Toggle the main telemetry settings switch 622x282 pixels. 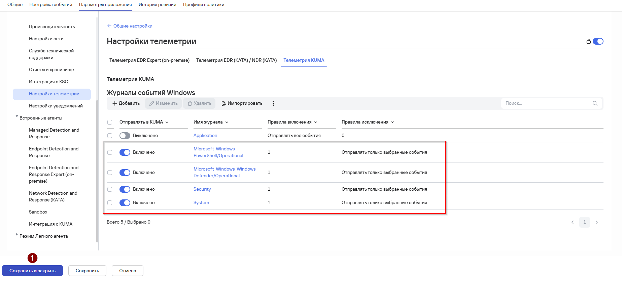[598, 41]
